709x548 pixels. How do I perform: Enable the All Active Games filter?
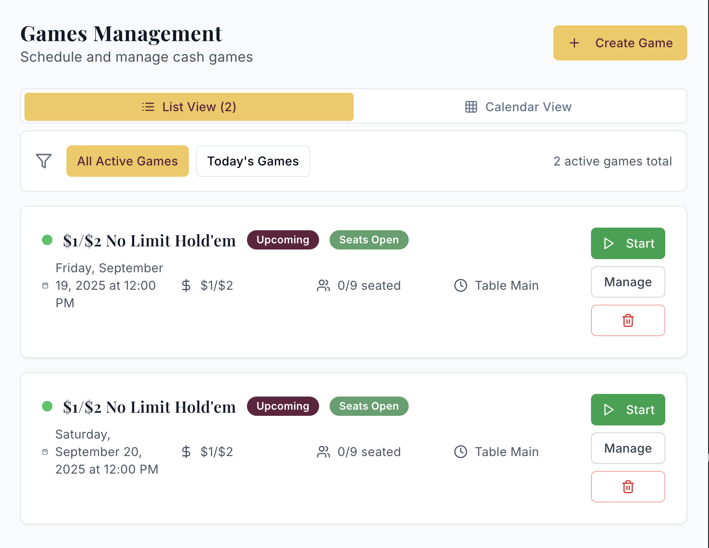click(x=127, y=161)
